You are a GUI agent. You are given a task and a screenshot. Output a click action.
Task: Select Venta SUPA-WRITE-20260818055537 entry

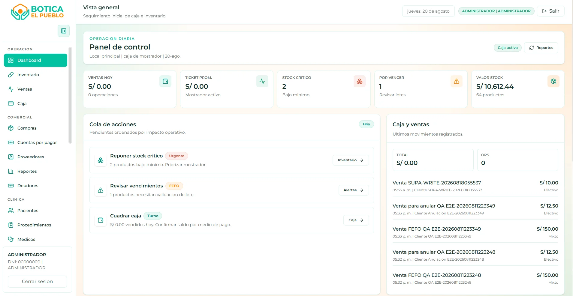475,186
